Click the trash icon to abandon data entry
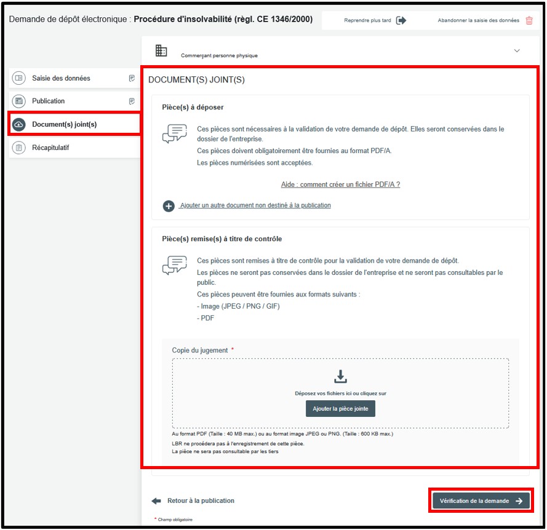 (529, 20)
